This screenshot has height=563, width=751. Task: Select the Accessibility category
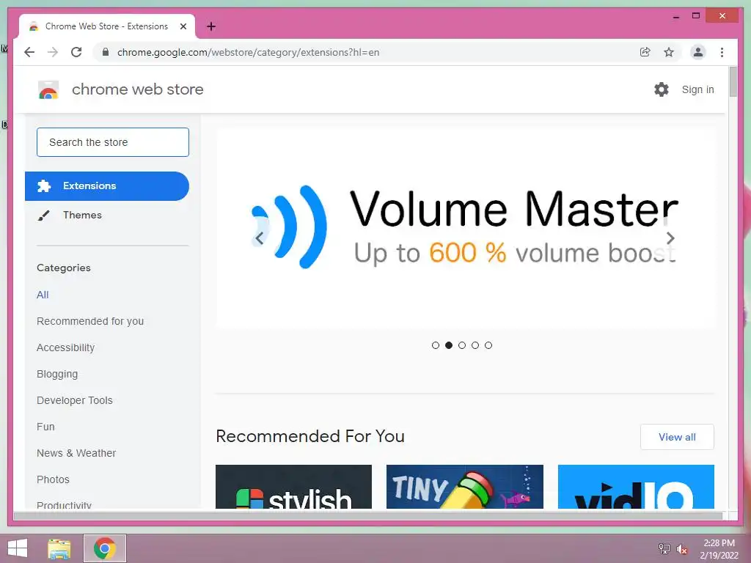point(65,347)
